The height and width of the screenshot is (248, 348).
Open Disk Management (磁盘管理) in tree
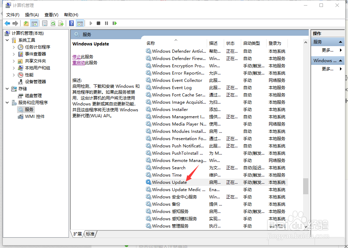click(x=33, y=96)
